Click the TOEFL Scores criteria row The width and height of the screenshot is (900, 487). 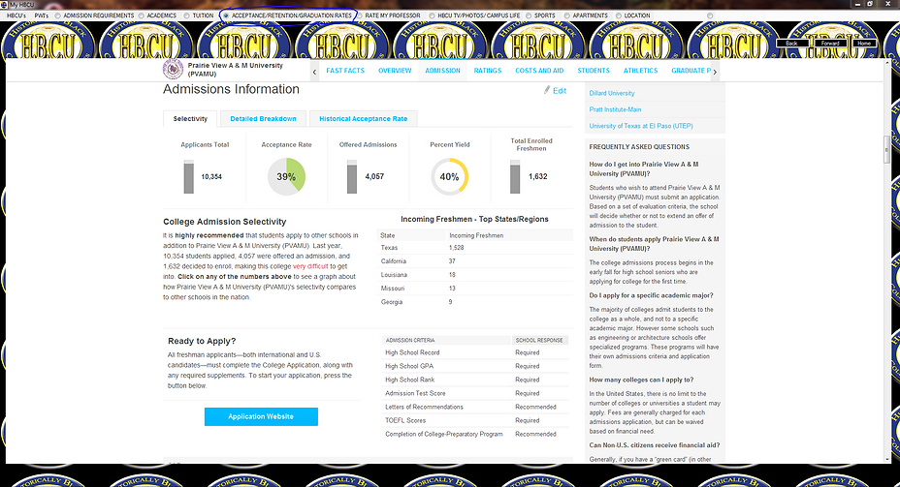pos(475,420)
